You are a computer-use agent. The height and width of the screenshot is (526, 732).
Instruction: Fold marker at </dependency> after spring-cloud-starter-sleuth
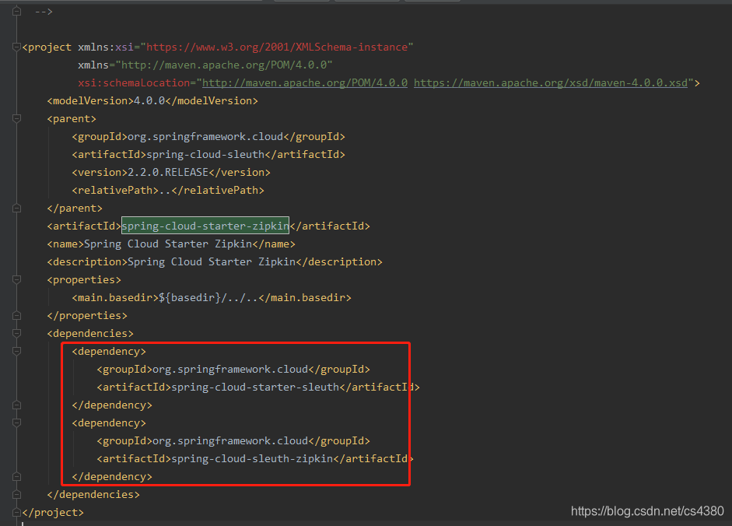tap(17, 405)
